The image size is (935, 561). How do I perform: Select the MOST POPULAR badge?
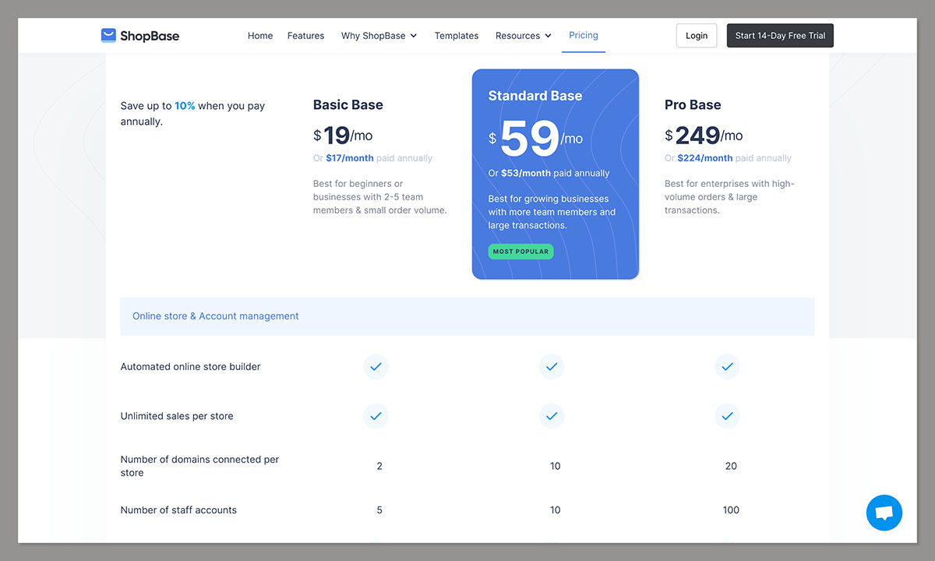click(x=520, y=251)
